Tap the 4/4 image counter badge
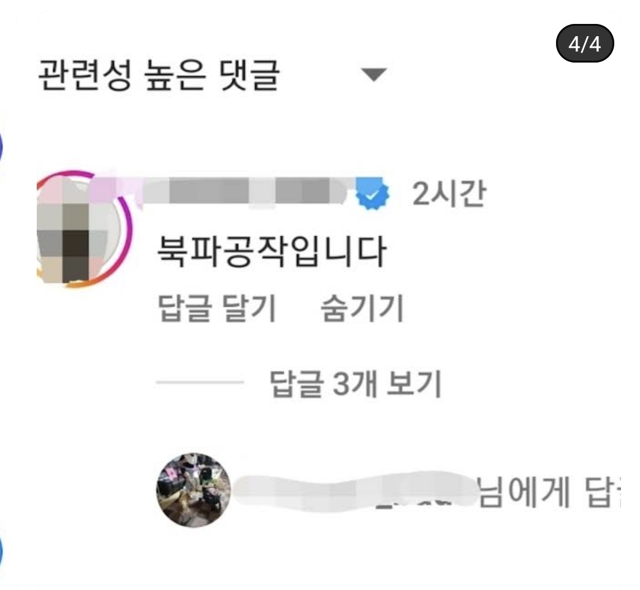Viewport: 640px width, 590px height. pos(585,44)
